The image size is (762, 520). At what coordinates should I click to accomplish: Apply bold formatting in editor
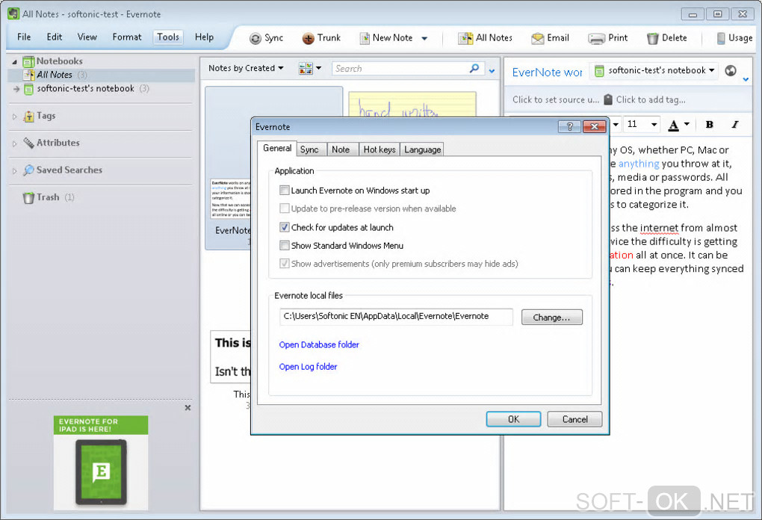click(x=709, y=125)
